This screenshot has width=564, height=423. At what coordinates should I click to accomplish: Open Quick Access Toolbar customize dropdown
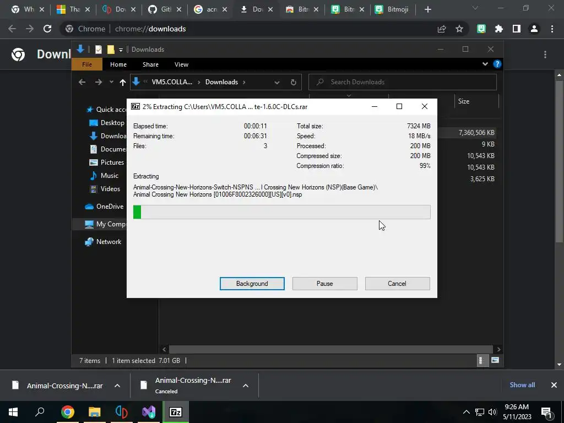[x=121, y=50]
